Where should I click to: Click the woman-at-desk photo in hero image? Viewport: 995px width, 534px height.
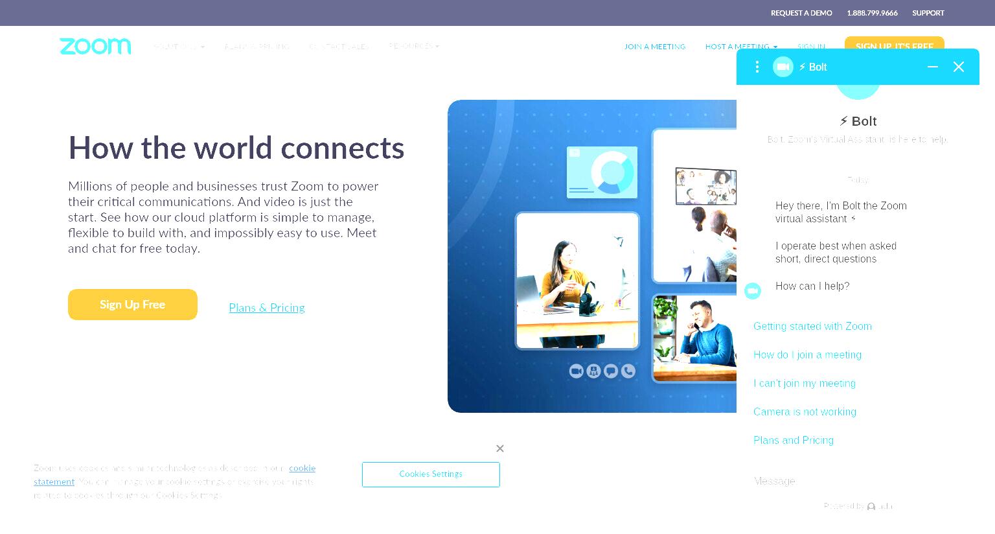coord(577,281)
